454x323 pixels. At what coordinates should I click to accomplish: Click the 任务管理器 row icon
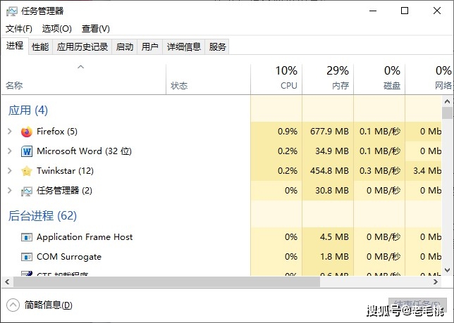point(27,191)
